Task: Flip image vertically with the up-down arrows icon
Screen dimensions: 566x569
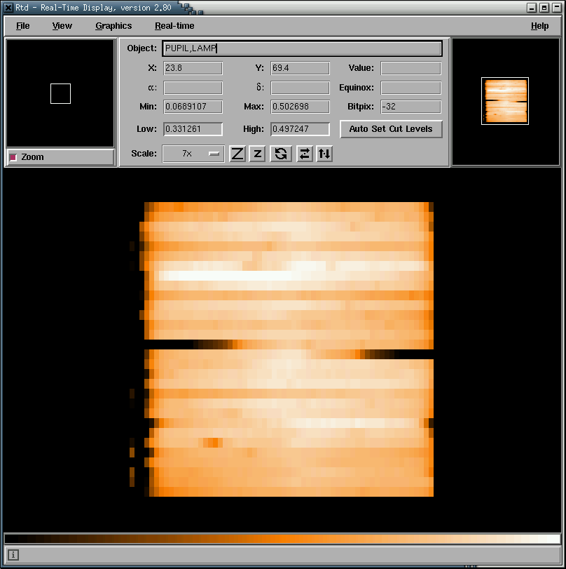Action: pyautogui.click(x=324, y=154)
